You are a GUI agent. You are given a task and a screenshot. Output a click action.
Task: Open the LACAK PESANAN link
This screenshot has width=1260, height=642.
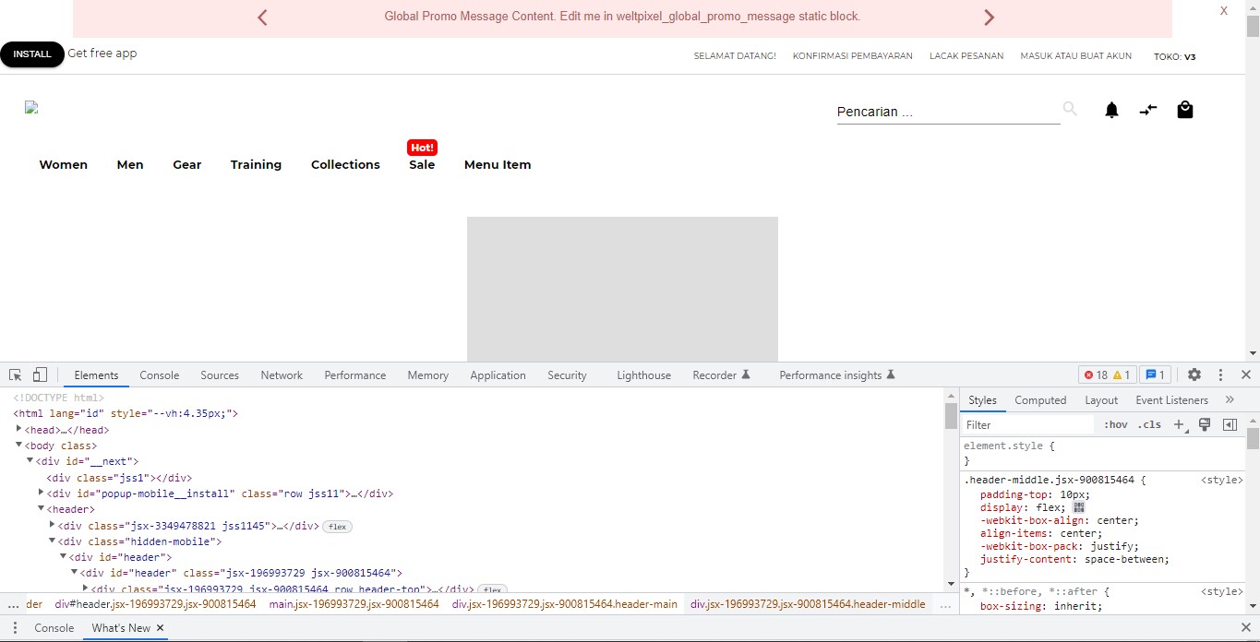[966, 55]
